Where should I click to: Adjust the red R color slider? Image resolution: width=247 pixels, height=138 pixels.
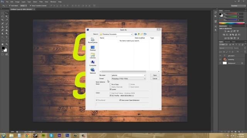coord(231,14)
